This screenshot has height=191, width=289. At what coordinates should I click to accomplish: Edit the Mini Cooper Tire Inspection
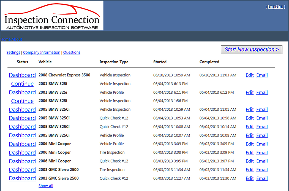pos(250,153)
